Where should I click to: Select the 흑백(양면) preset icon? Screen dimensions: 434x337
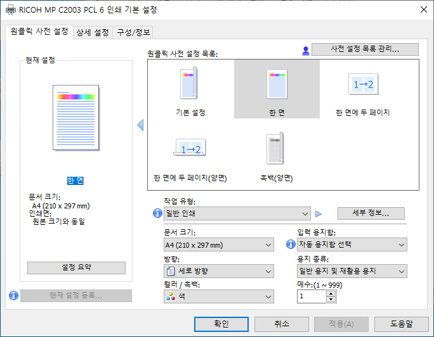pyautogui.click(x=275, y=148)
